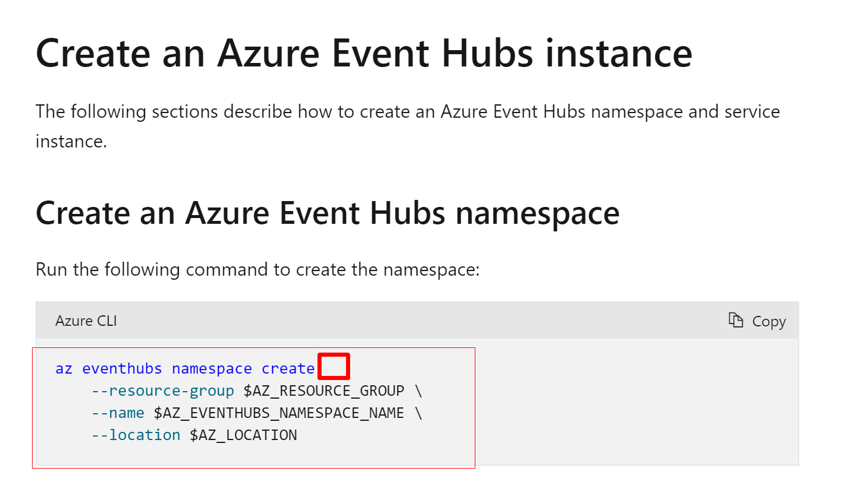This screenshot has width=868, height=496.
Task: Click inside the highlighted red box
Action: 334,365
